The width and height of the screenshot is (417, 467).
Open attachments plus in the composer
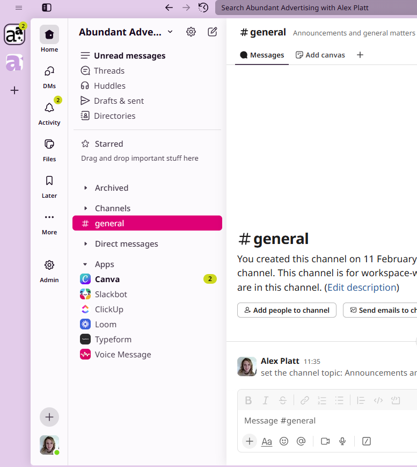250,441
